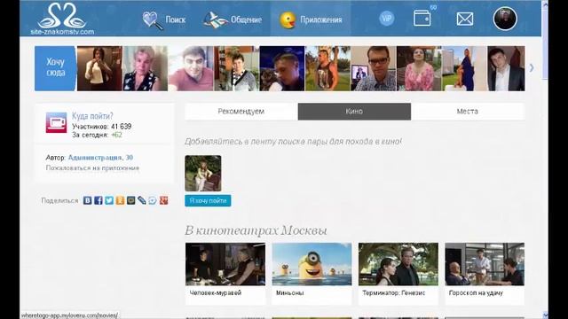Open photo of gray-haired woman in dark blouse
568x319 pixels.
click(x=146, y=68)
